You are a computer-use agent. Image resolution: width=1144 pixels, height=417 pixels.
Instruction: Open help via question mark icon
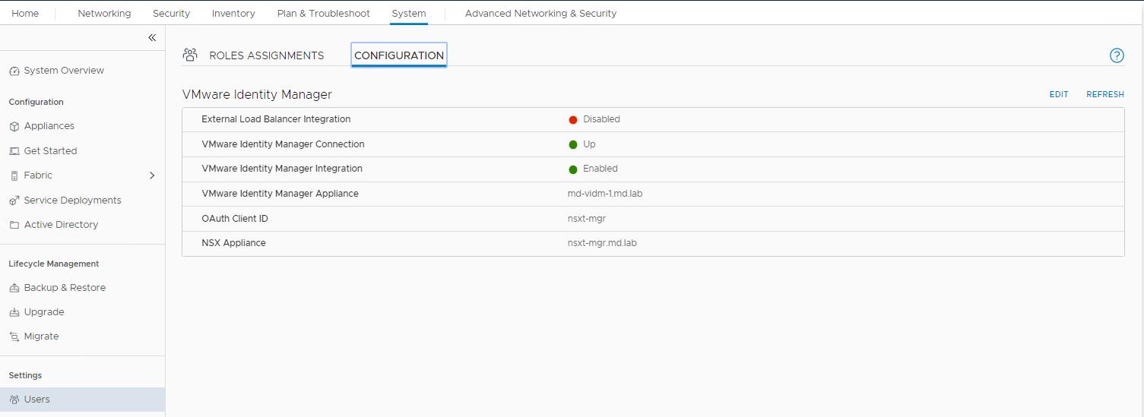point(1117,55)
